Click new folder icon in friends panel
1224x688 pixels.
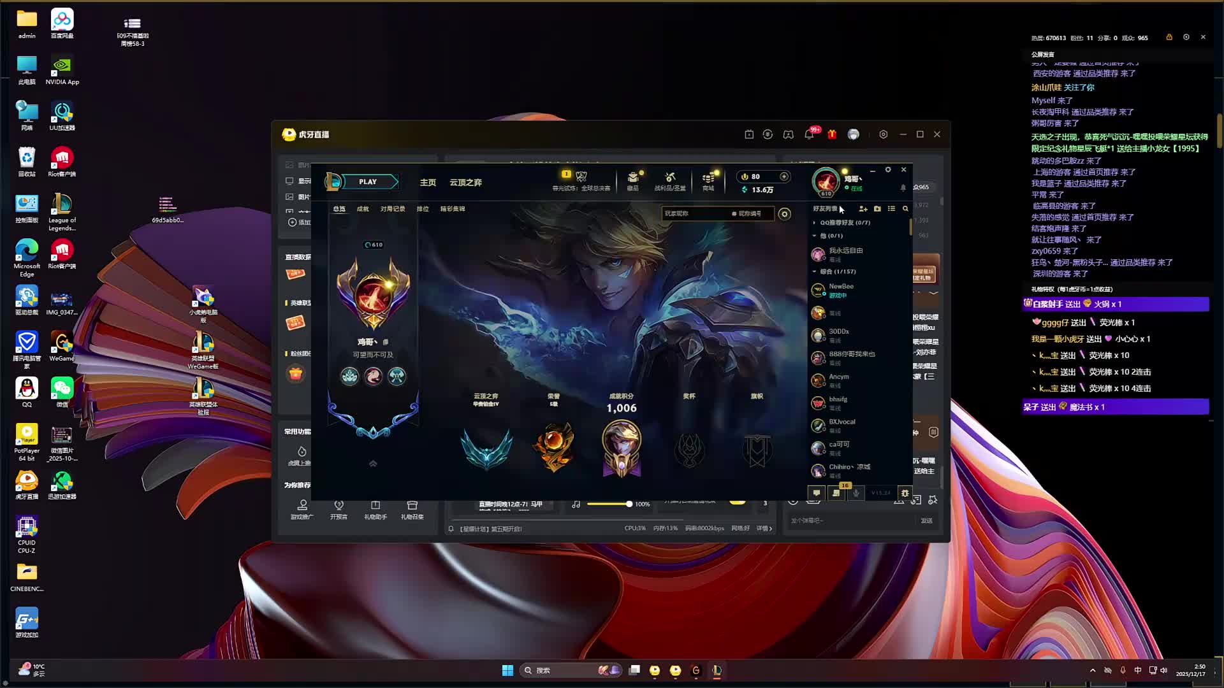(877, 209)
